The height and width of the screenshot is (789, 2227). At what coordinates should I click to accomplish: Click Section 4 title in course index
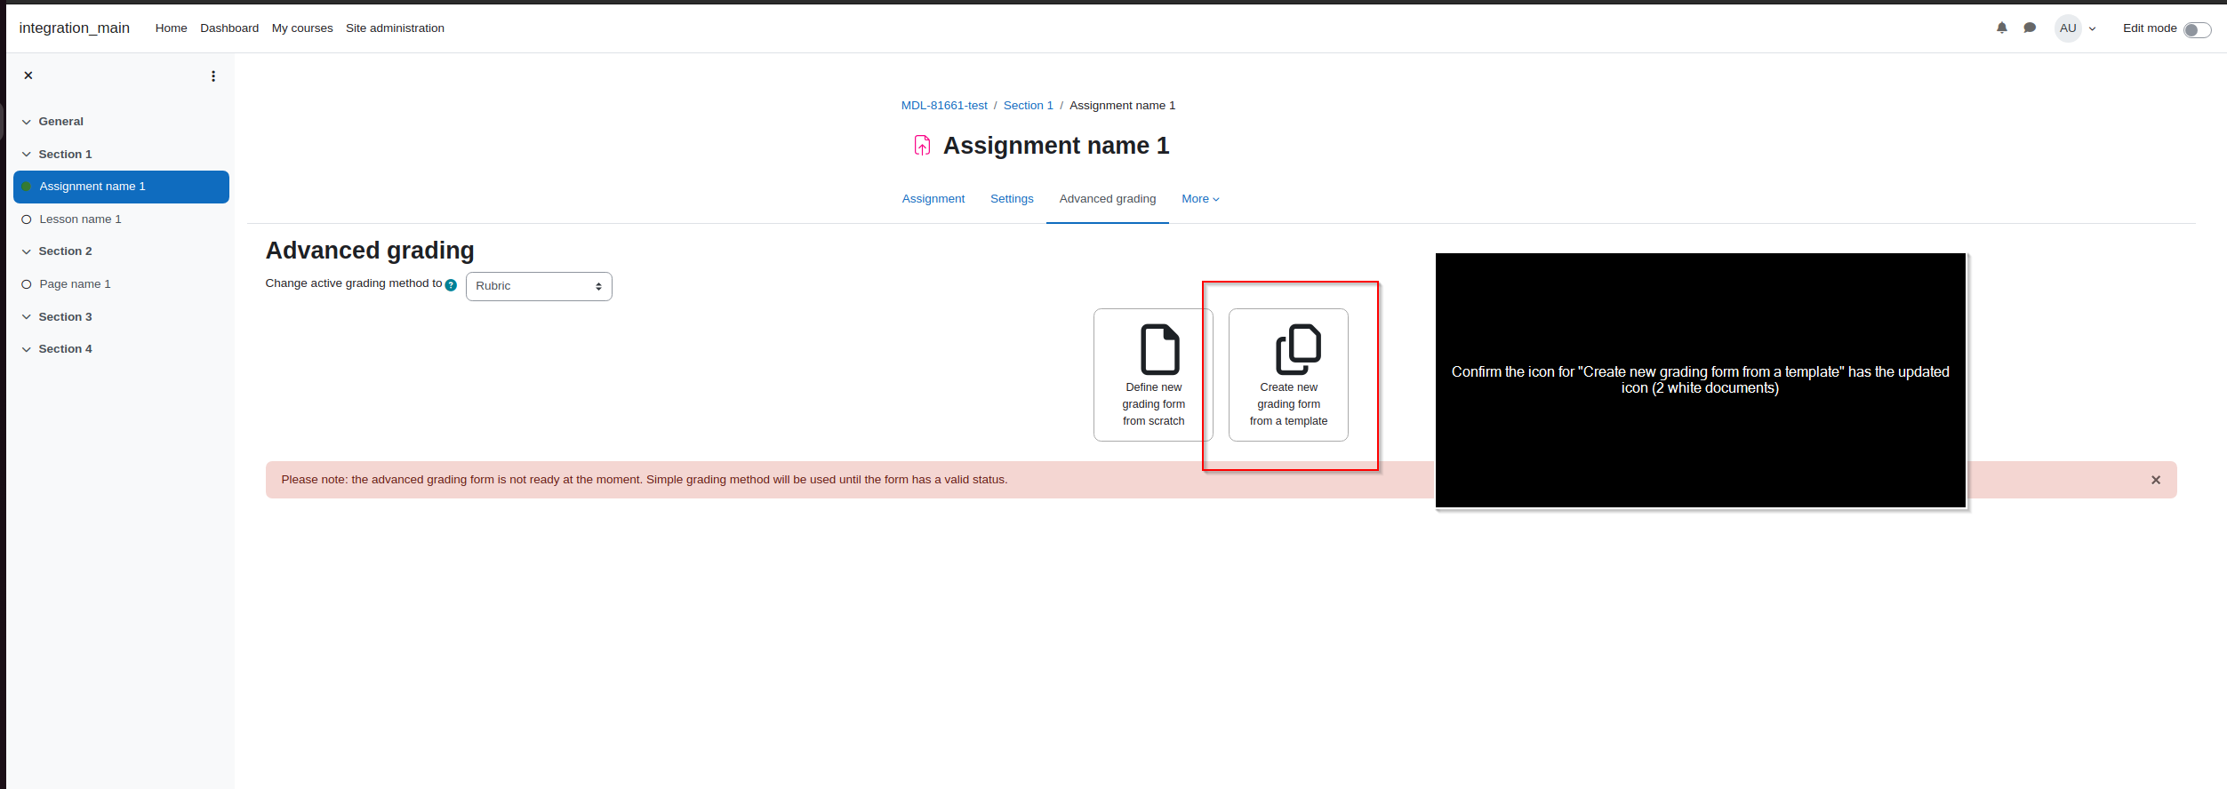coord(65,349)
